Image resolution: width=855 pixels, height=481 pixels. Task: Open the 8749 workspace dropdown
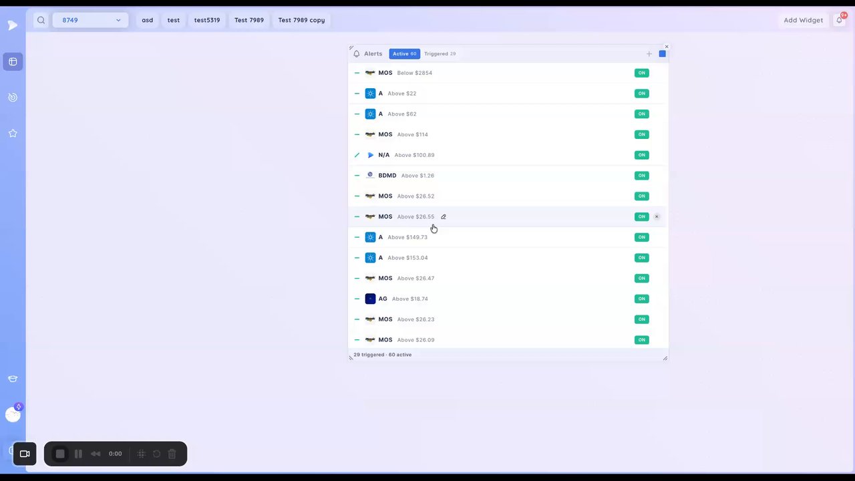point(90,20)
